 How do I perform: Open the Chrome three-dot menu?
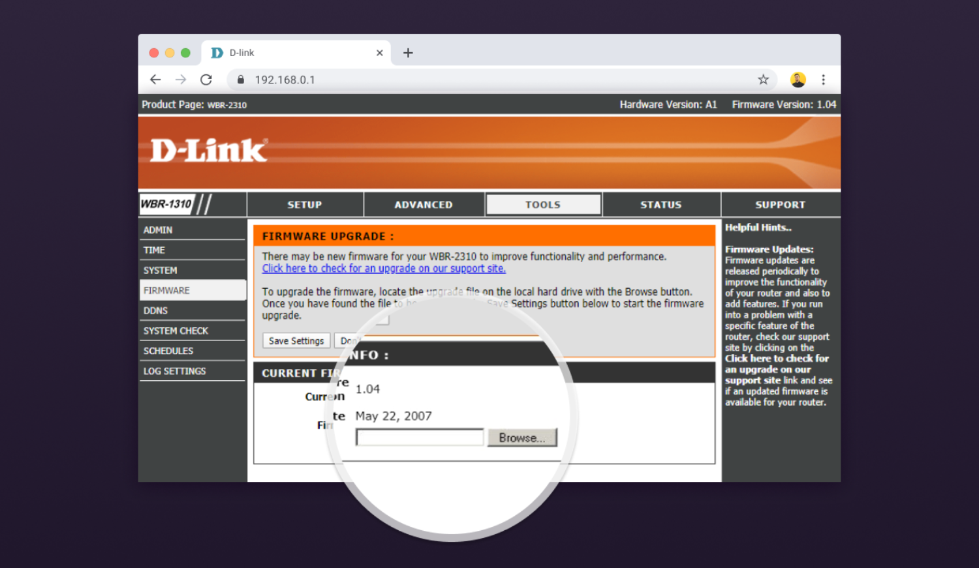point(823,80)
